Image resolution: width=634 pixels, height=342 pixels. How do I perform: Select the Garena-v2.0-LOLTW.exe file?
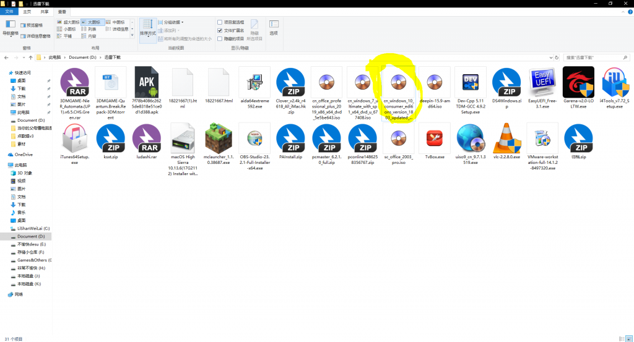[x=578, y=88]
